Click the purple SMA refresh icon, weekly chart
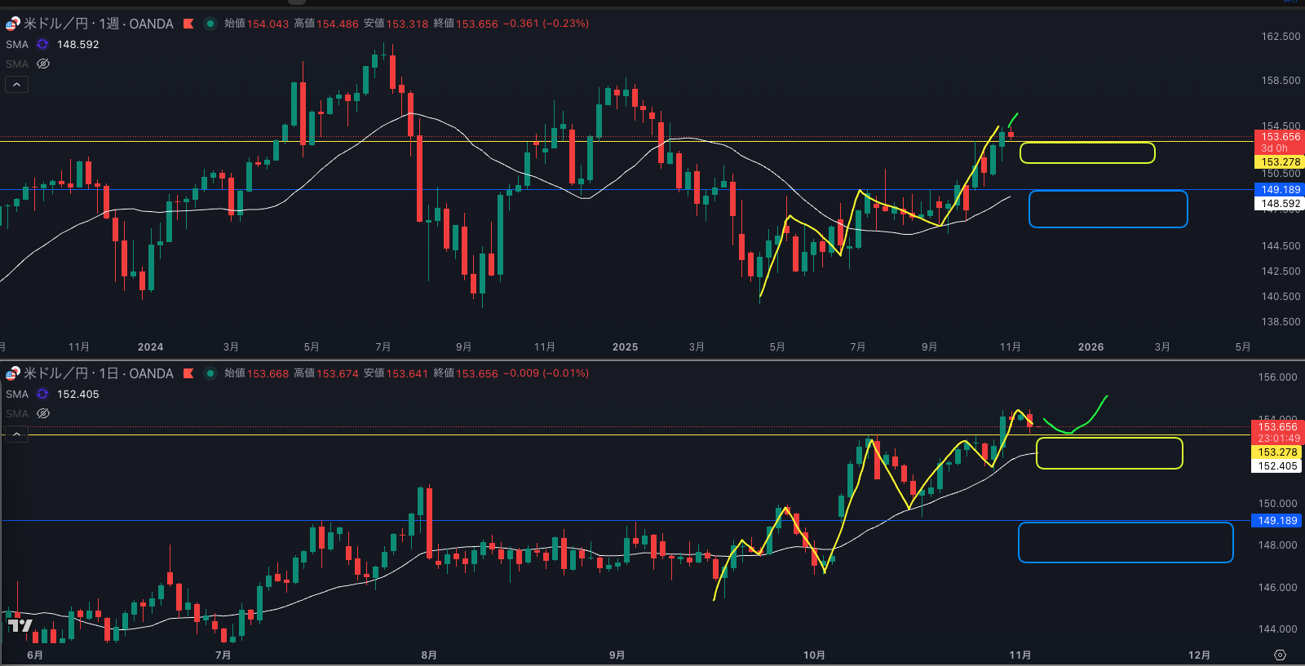Screen dimensions: 1305x666 42,45
